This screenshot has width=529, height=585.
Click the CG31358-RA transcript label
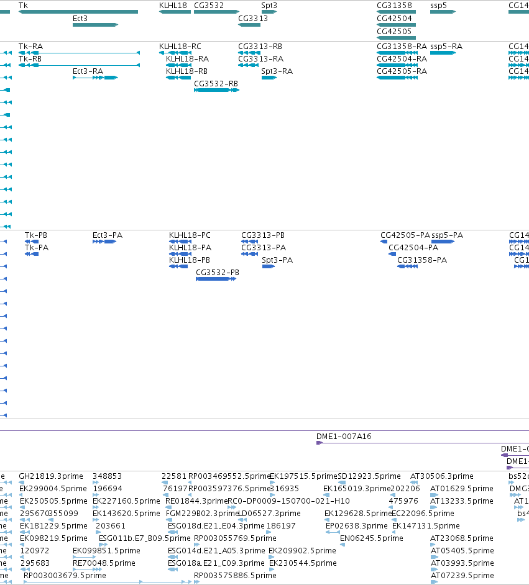click(402, 46)
